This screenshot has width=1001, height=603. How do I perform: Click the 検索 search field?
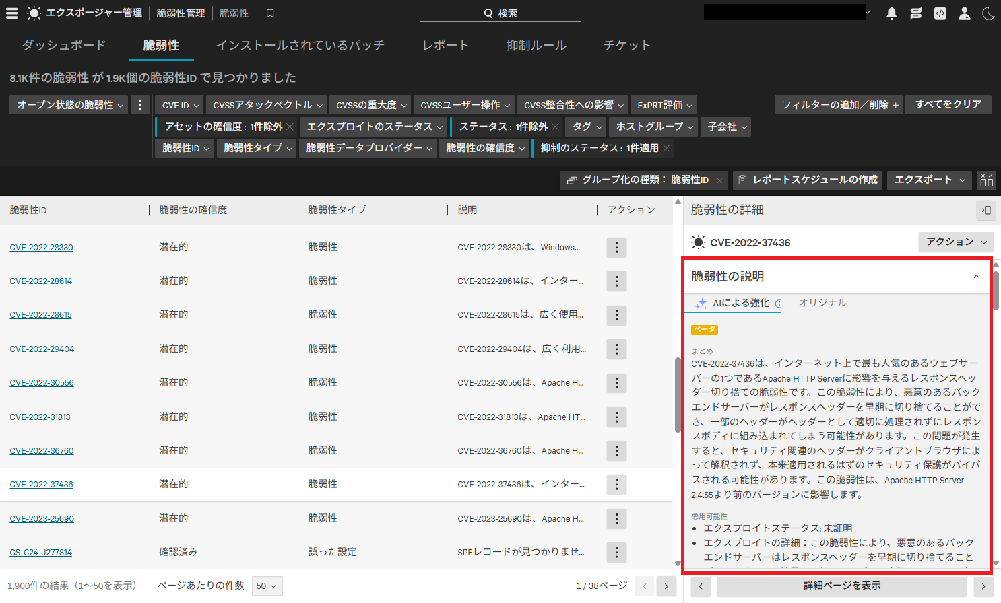500,13
